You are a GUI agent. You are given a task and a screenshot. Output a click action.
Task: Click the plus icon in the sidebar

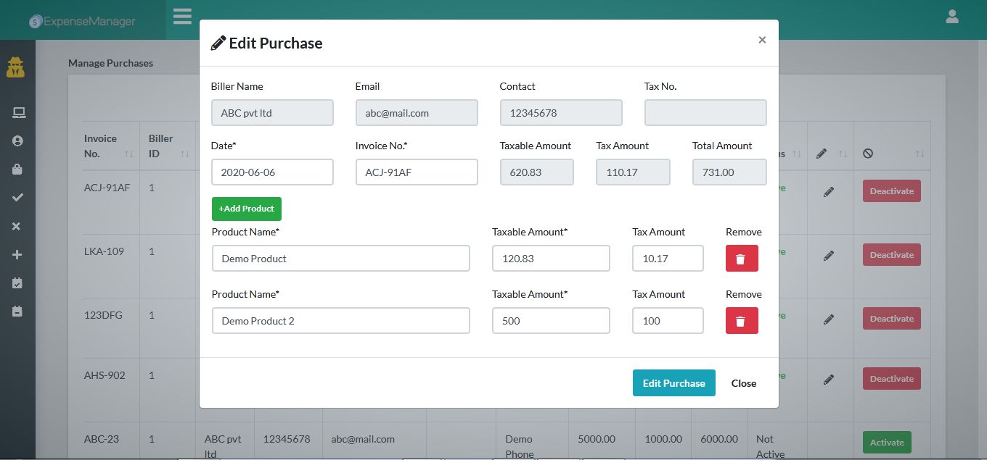(x=18, y=254)
